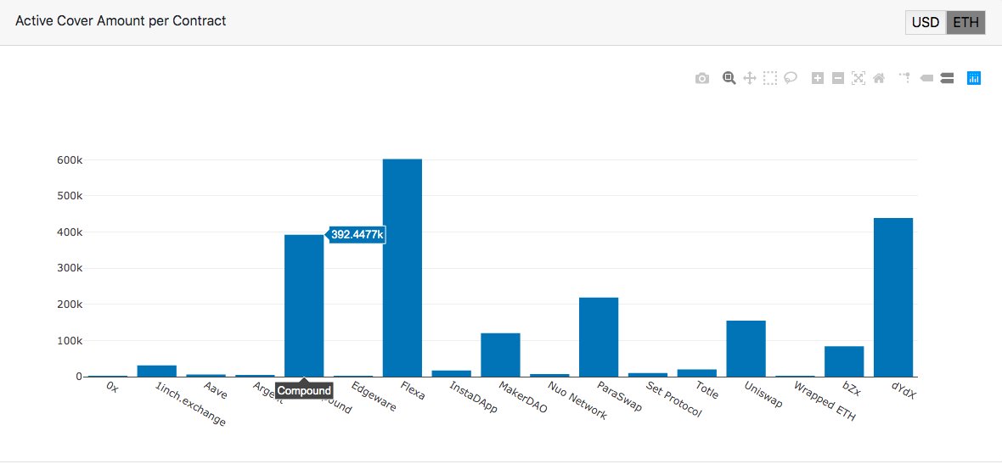
Task: Click the Compound bar
Action: (x=304, y=305)
